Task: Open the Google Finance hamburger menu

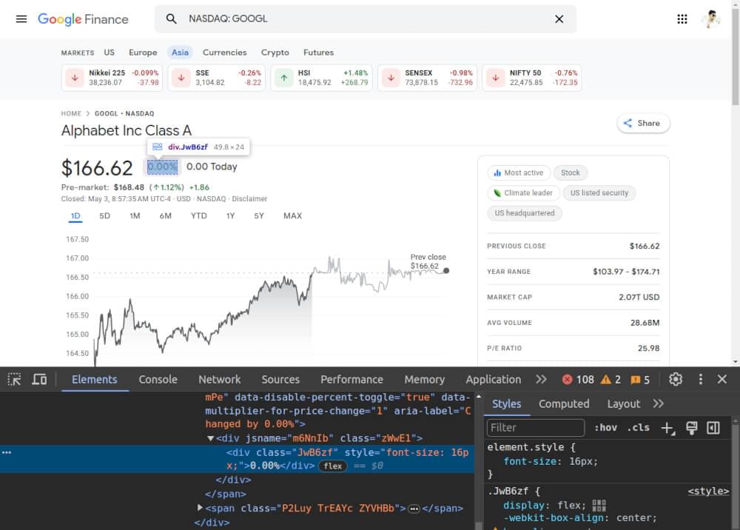Action: [x=21, y=19]
